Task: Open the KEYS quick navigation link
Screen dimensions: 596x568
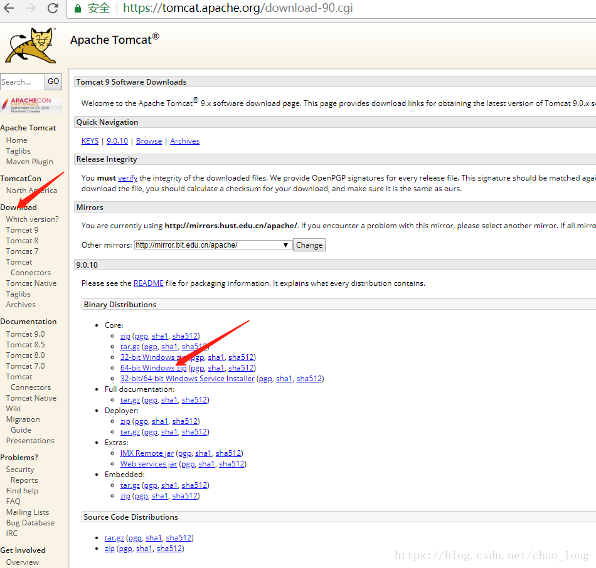Action: [x=90, y=141]
